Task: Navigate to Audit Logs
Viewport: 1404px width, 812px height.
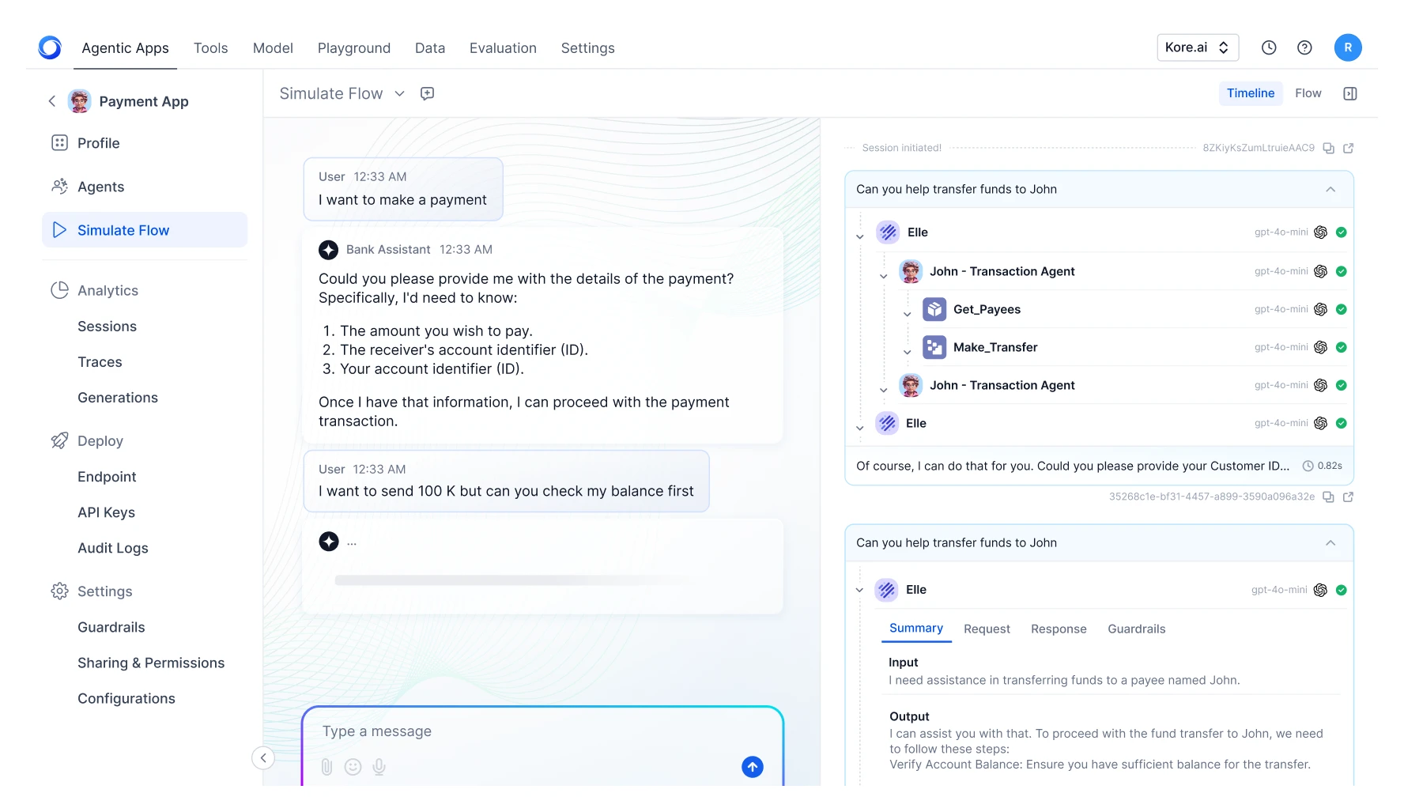Action: click(112, 548)
